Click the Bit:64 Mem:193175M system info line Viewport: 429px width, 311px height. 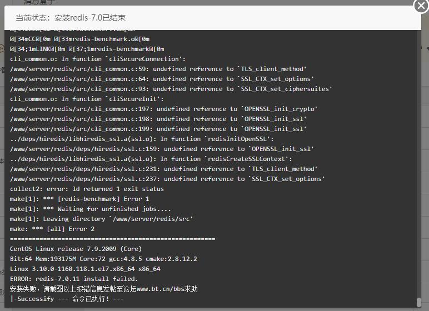[103, 259]
